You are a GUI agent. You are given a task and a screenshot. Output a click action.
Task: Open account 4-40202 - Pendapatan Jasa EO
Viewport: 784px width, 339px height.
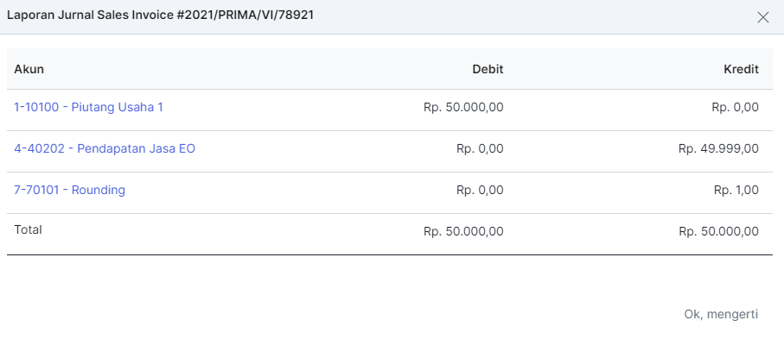point(105,148)
